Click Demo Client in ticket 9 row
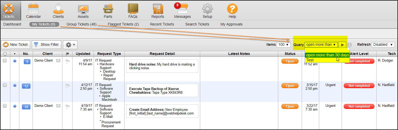The image size is (398, 130). (44, 61)
